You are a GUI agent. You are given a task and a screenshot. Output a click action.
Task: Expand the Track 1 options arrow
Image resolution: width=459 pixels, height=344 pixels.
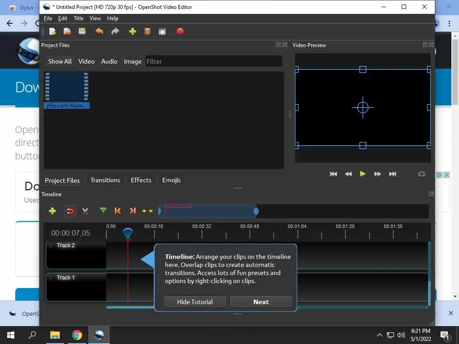tap(52, 277)
